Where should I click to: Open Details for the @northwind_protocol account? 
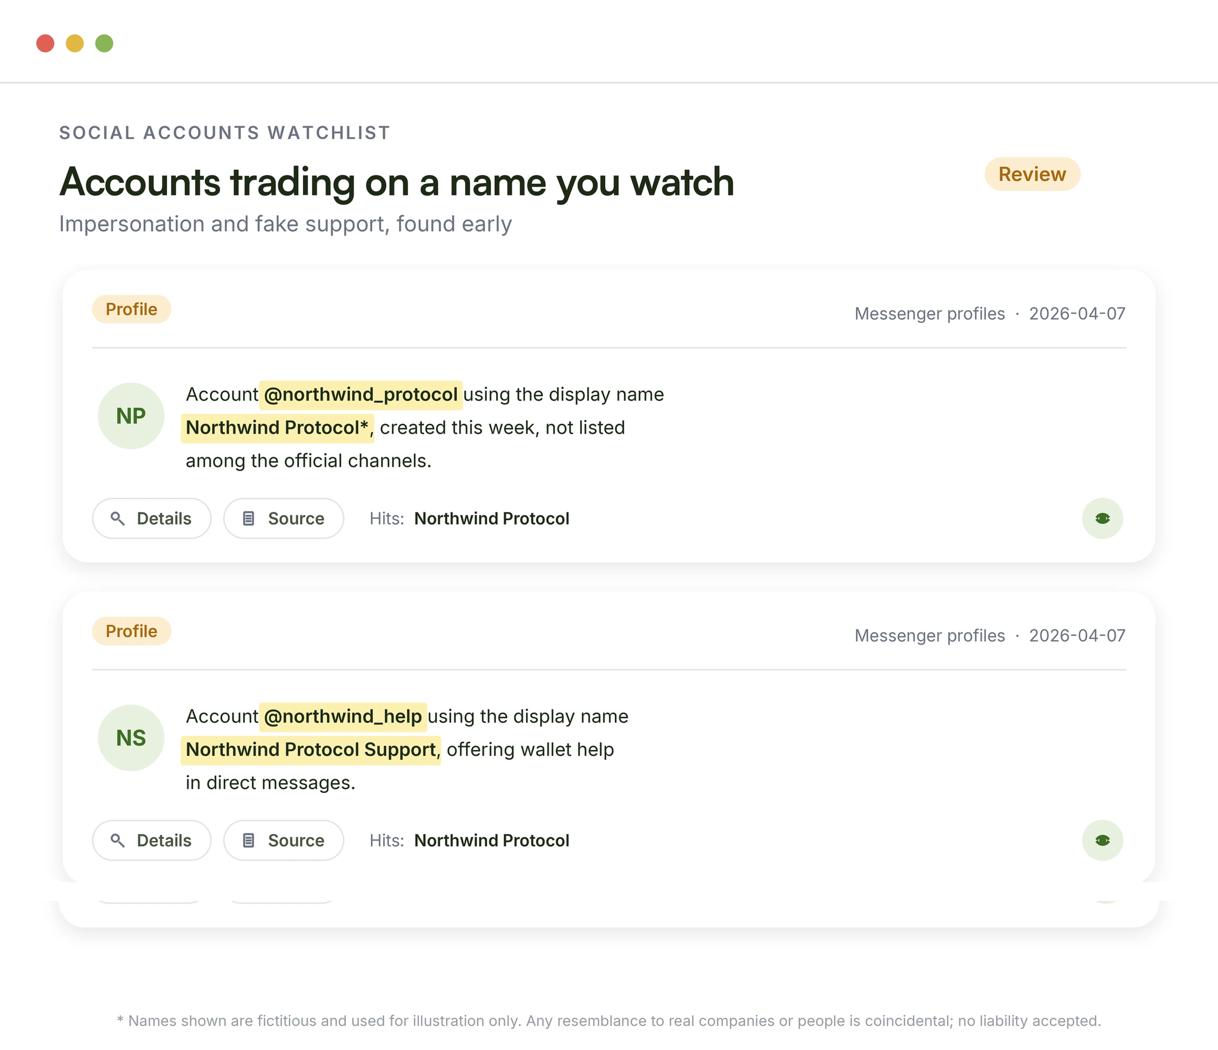(152, 519)
